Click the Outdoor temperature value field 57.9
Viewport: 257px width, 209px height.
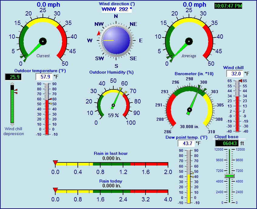tap(44, 76)
